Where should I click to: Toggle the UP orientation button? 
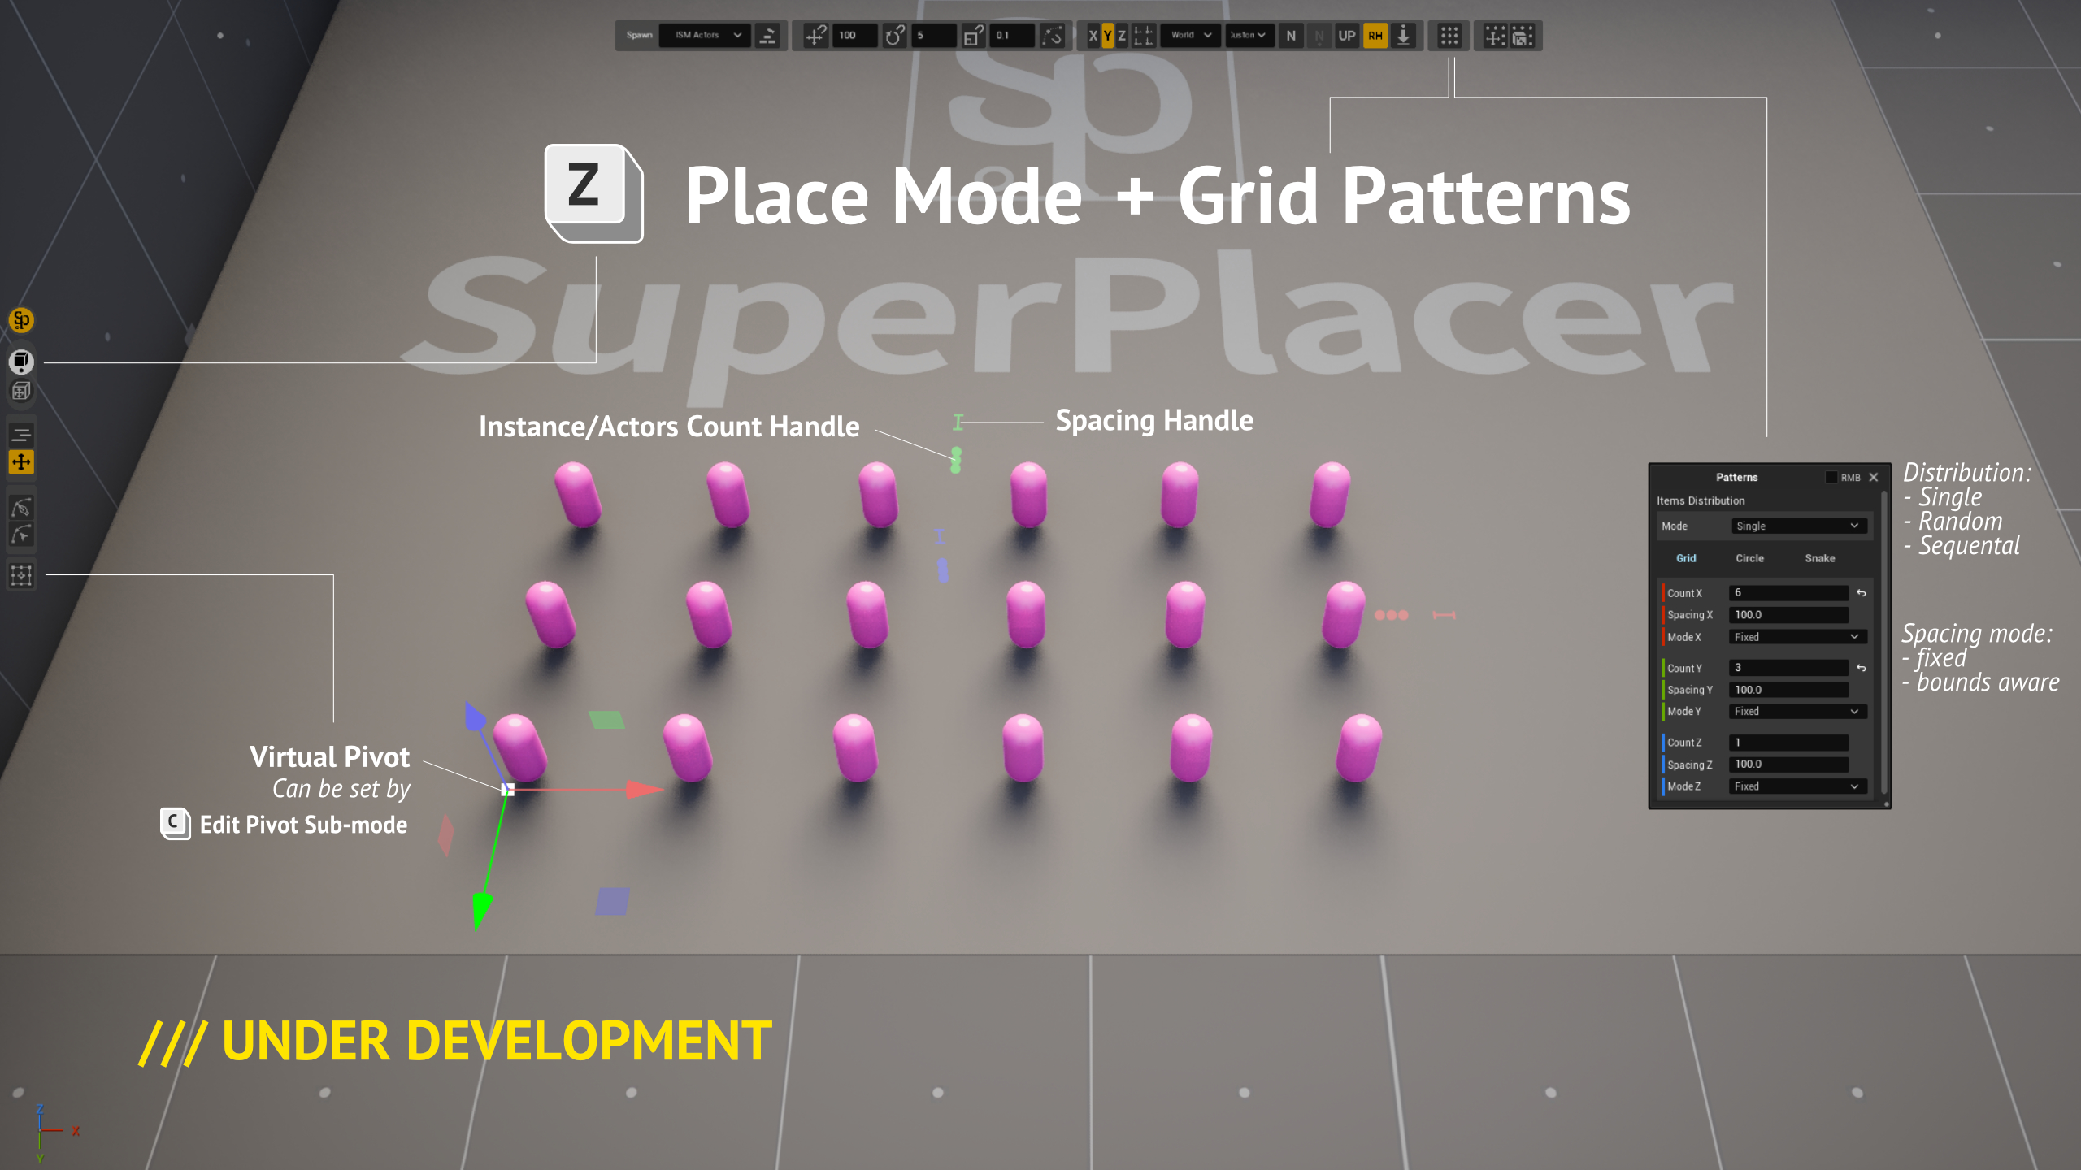point(1347,35)
